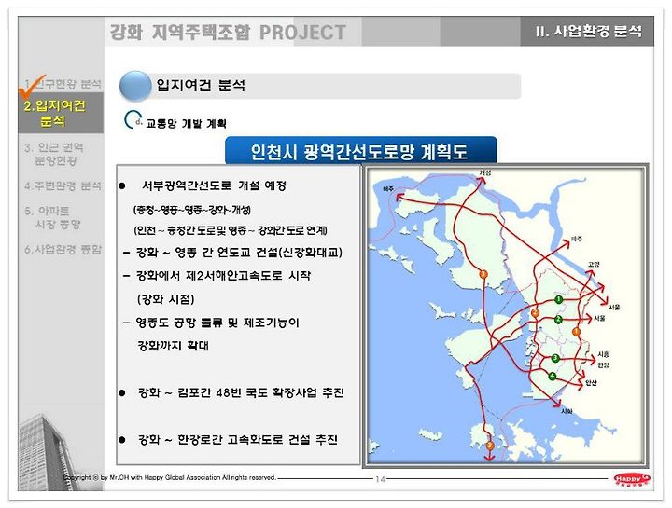Click the 강화까지 확대 text
The image size is (672, 508).
point(173,346)
